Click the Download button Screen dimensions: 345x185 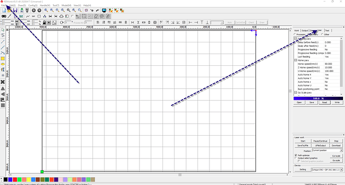tap(336, 146)
